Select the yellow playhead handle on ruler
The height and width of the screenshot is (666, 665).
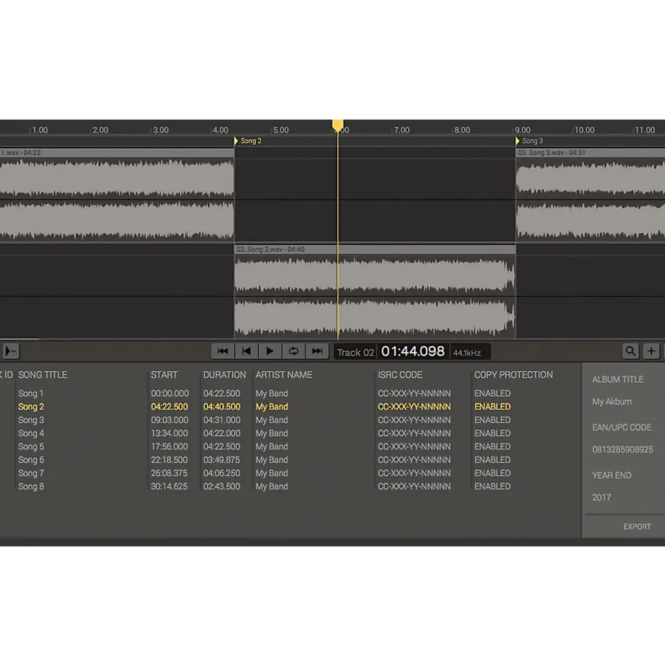click(x=338, y=125)
